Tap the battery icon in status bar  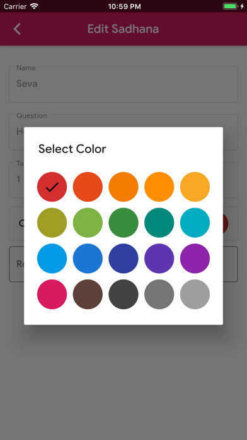pyautogui.click(x=231, y=6)
